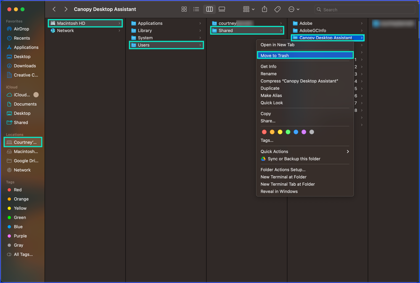Apply the red tag color dot
The width and height of the screenshot is (420, 283).
click(264, 132)
